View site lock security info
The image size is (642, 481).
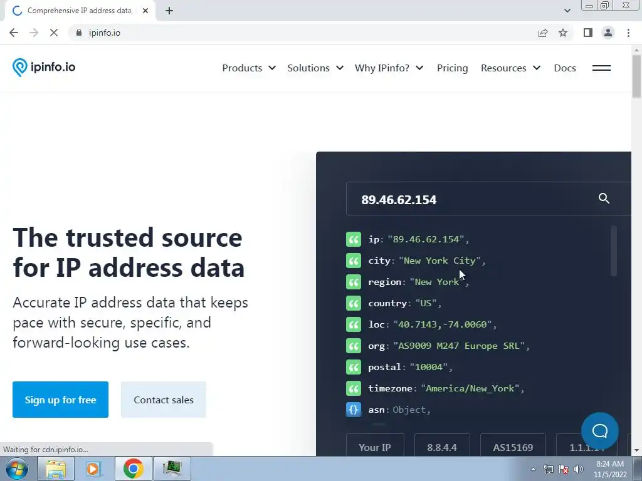click(79, 33)
